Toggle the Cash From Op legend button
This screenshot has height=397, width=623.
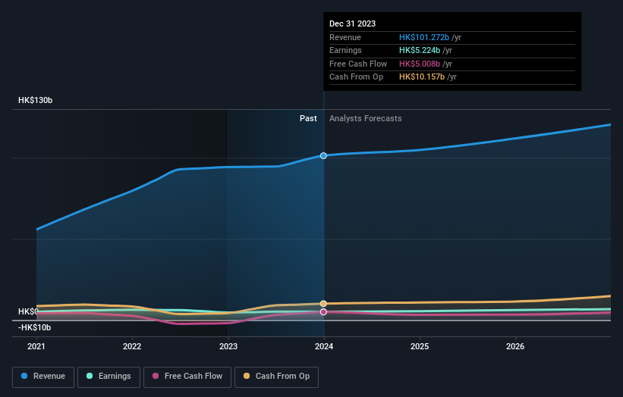pos(276,377)
